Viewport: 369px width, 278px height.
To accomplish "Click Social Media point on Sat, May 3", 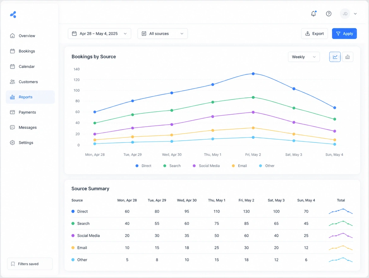I will [294, 122].
